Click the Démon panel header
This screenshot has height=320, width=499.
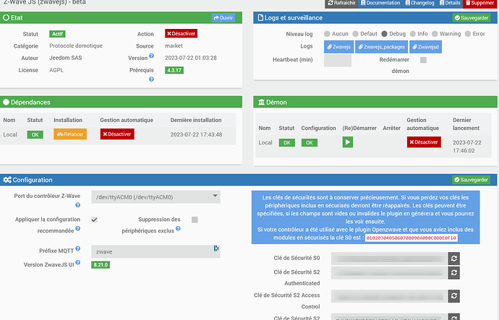375,102
